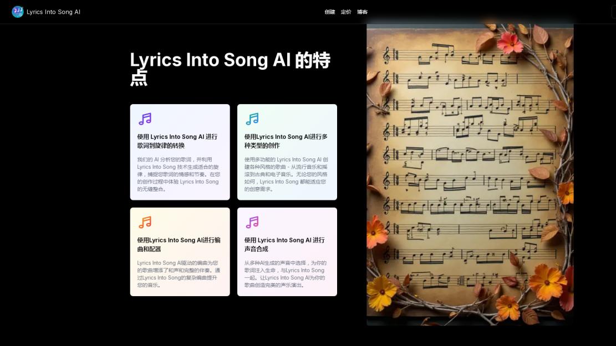Open the sheet music floral image

tap(470, 174)
